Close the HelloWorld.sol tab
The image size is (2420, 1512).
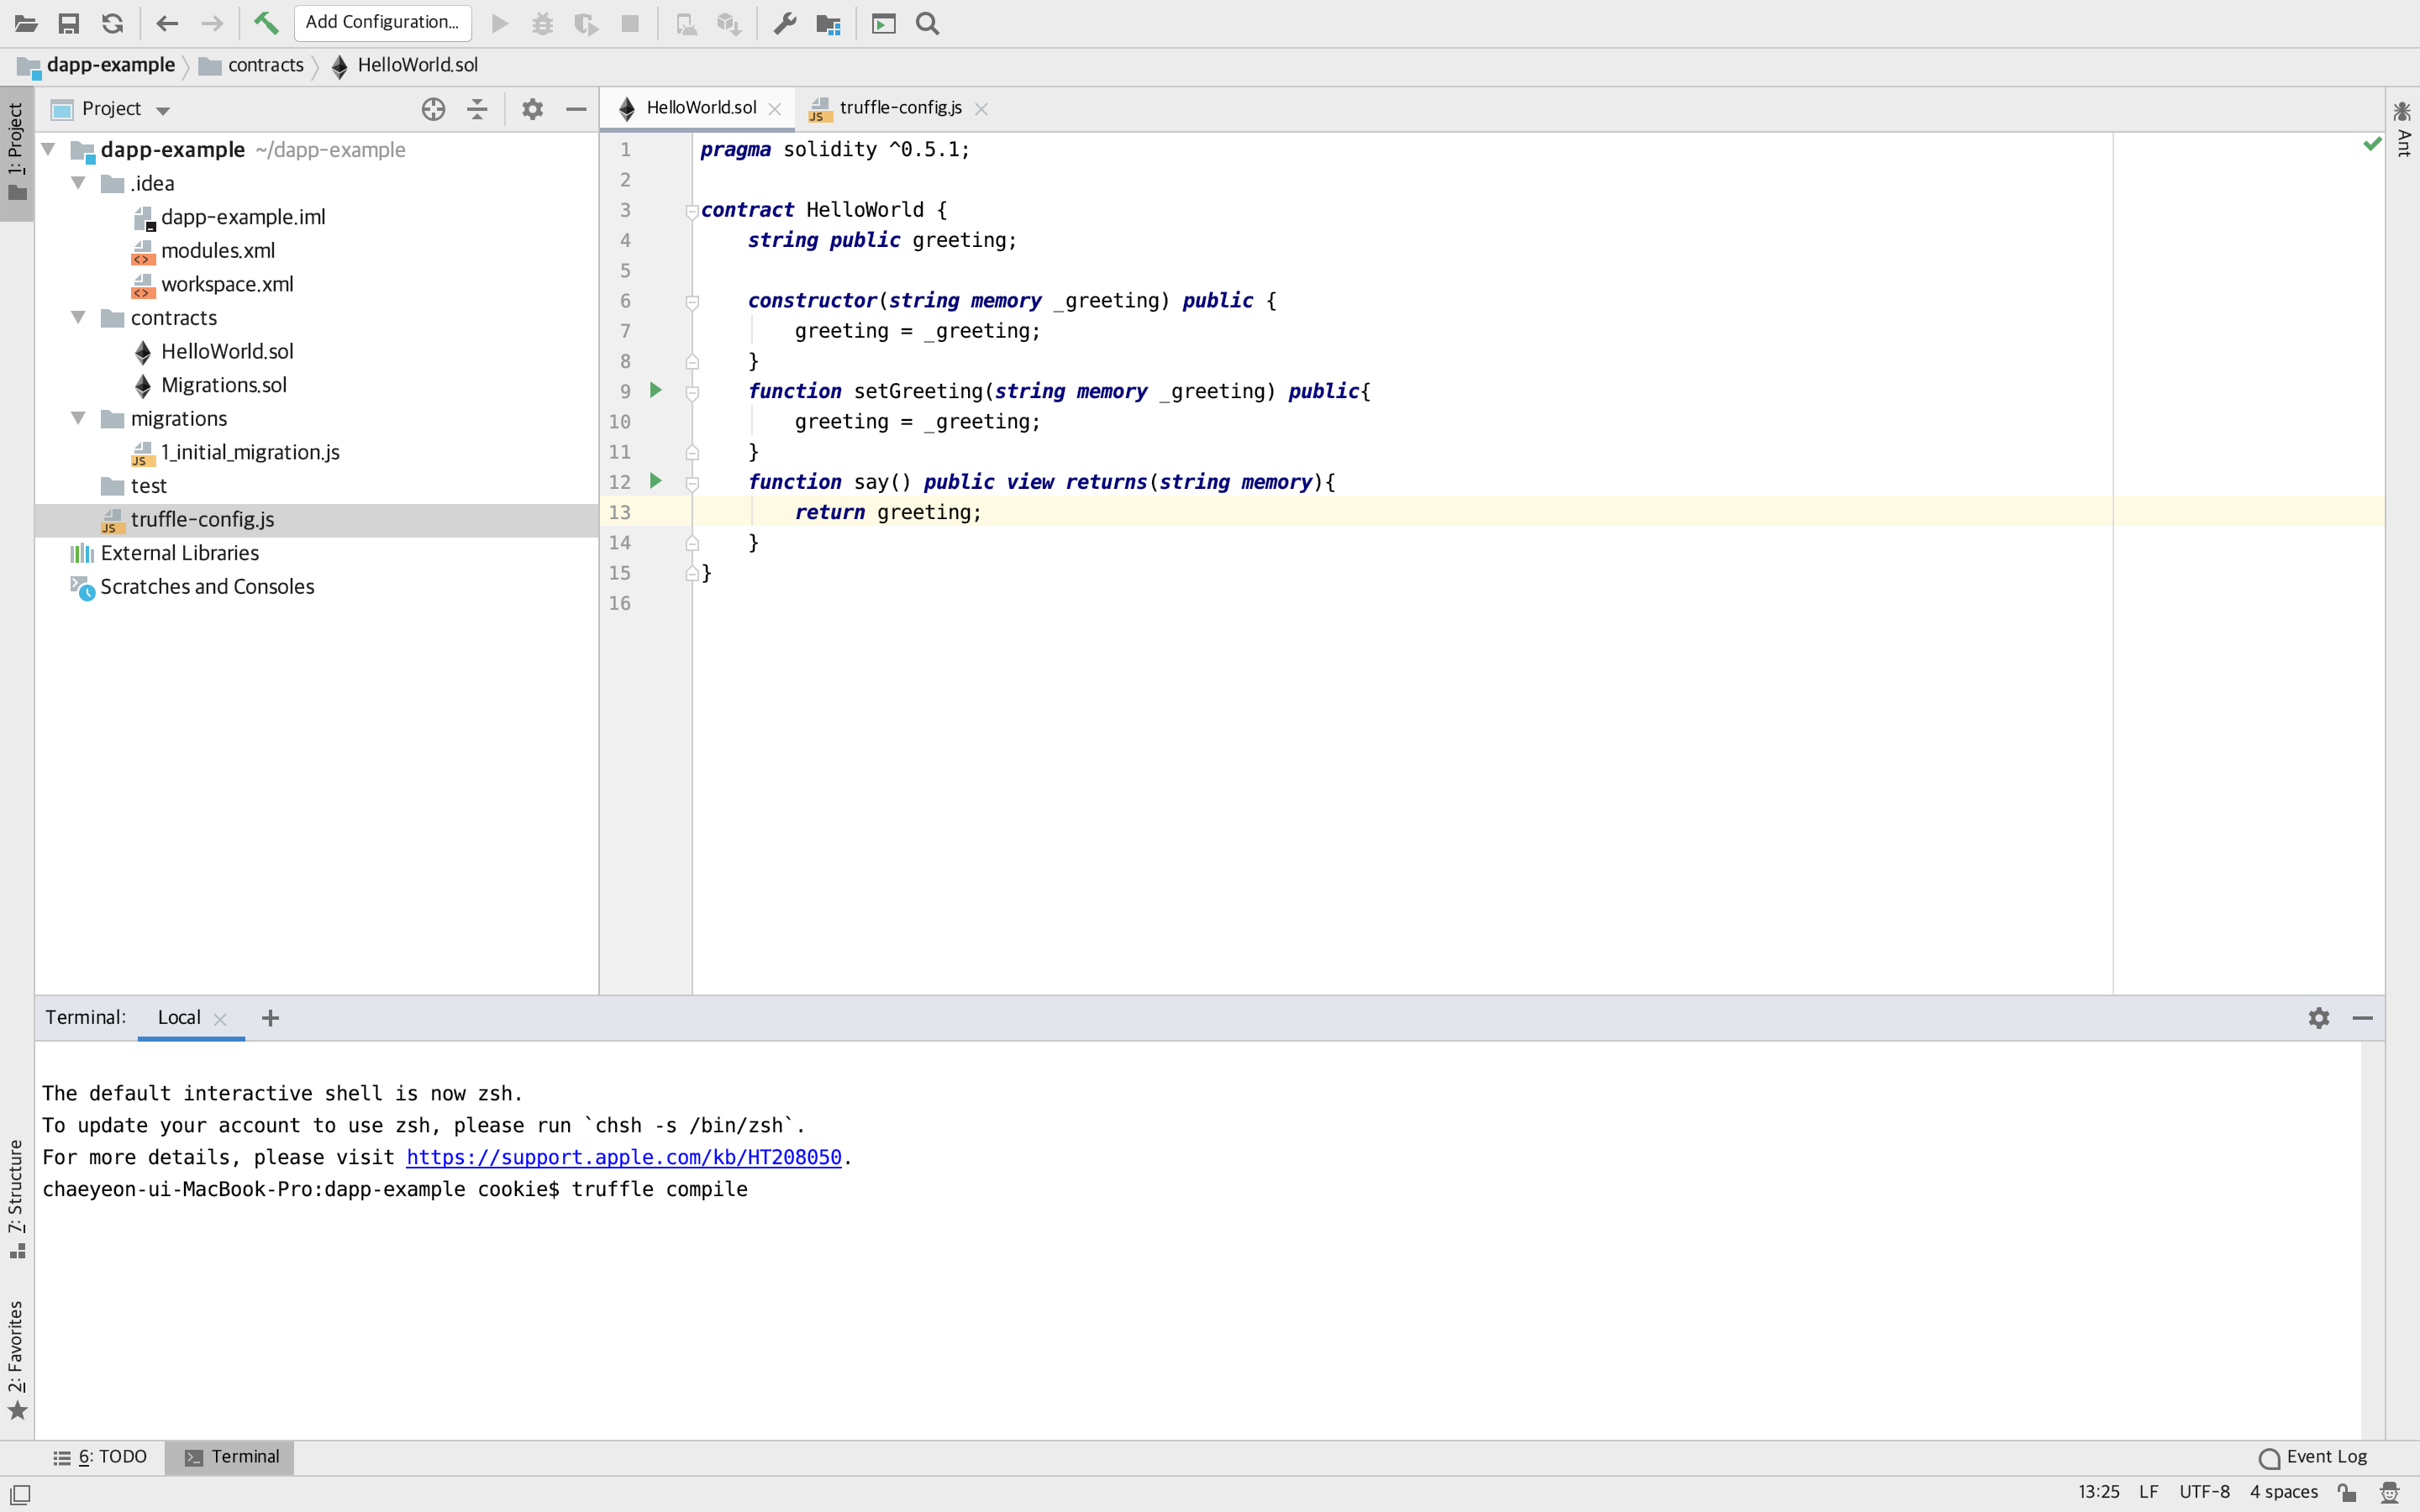(775, 109)
